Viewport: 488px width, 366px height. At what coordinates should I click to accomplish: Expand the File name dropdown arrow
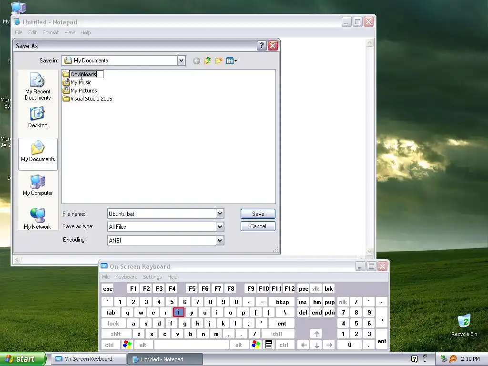point(220,213)
